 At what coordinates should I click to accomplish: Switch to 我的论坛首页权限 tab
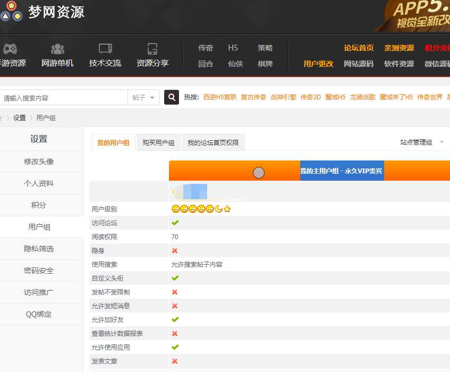click(x=213, y=142)
